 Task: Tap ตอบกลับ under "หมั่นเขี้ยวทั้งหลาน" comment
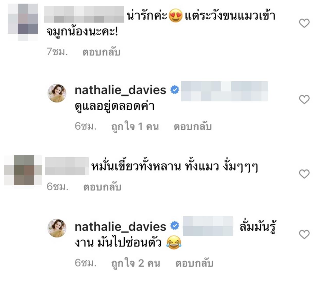point(102,187)
